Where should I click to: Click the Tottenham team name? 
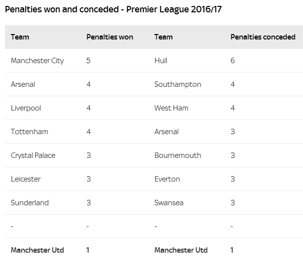click(30, 132)
